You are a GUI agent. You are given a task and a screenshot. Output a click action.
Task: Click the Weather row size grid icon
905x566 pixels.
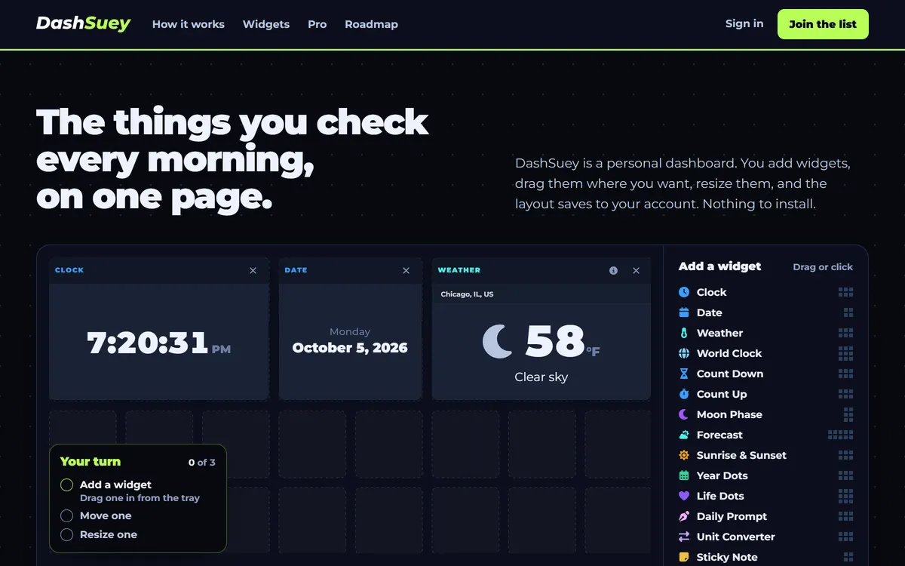(845, 333)
